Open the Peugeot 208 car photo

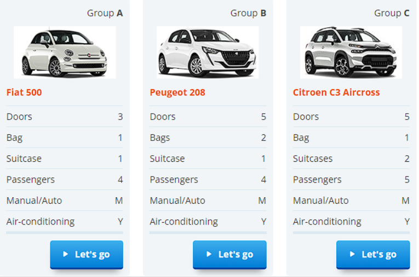(208, 52)
